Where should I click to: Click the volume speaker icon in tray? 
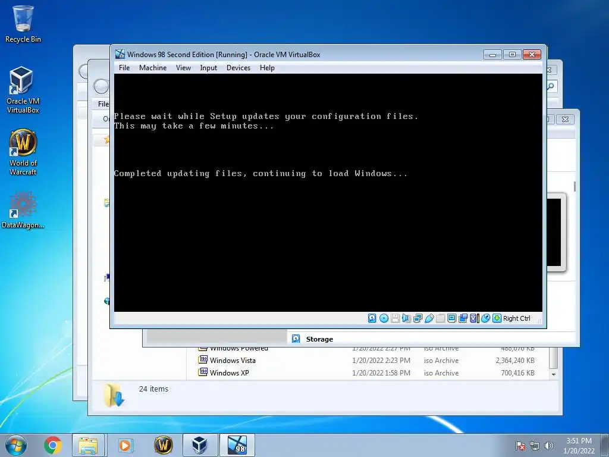point(549,446)
